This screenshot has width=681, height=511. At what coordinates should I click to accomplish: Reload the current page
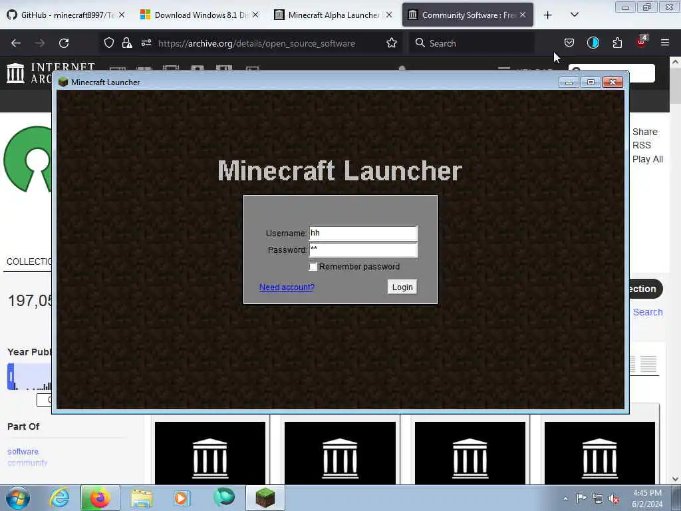[64, 43]
